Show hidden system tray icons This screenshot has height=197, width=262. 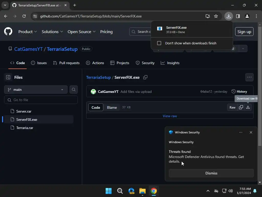tap(208, 191)
